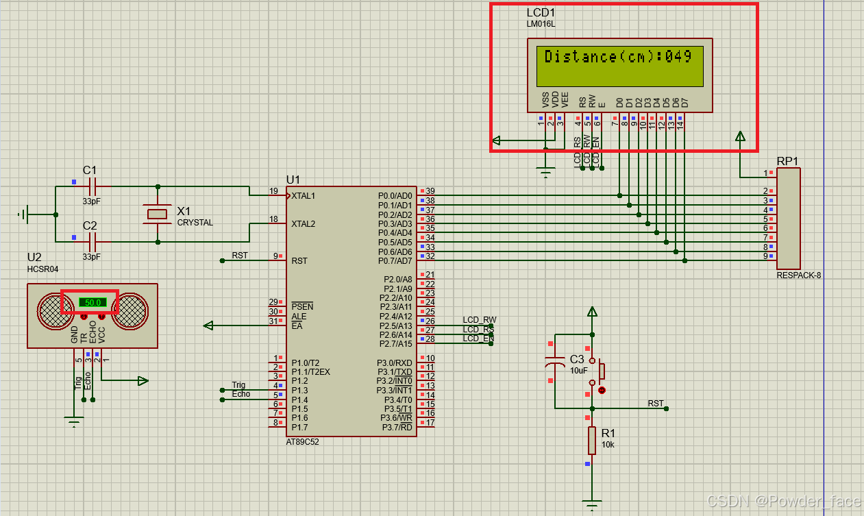
Task: Click the RST net label right of the reset circuit
Action: pos(656,404)
